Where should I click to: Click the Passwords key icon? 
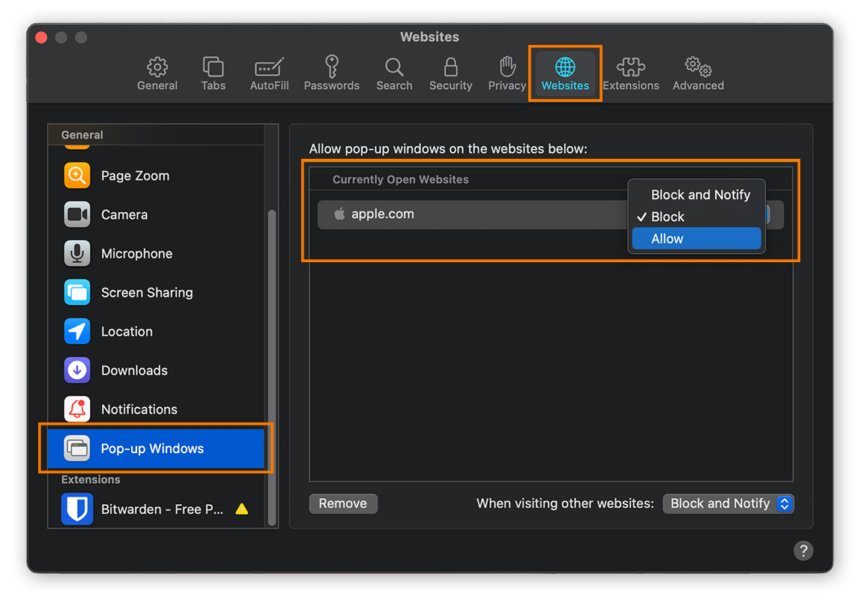click(331, 73)
